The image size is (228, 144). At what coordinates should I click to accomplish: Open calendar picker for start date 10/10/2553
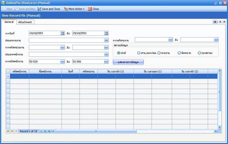[62, 33]
